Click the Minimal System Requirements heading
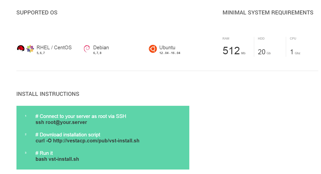This screenshot has width=321, height=174. [268, 13]
